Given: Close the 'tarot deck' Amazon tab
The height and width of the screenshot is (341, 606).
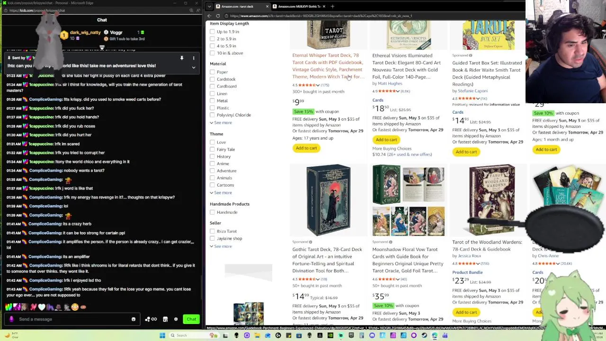Looking at the screenshot, I should coord(267,7).
